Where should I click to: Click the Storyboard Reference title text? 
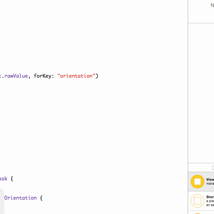pos(210,197)
